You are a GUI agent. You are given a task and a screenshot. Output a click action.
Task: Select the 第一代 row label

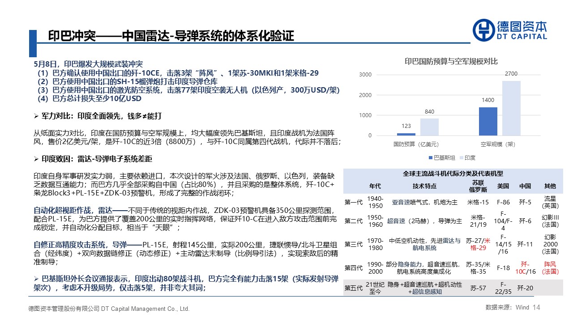tap(354, 202)
